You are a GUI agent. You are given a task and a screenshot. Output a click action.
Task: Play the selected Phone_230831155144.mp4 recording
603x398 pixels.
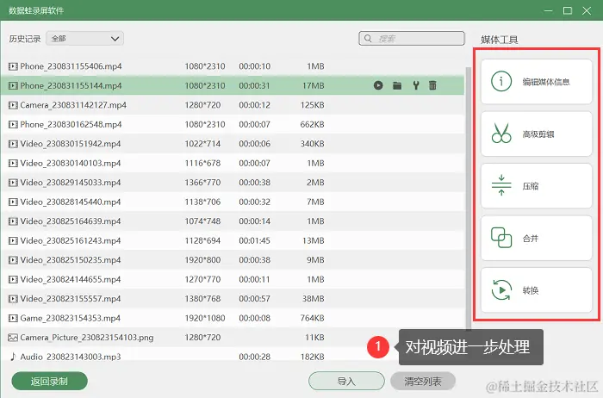coord(378,85)
